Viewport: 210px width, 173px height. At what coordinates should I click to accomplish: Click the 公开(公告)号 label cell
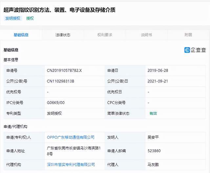(x=24, y=81)
